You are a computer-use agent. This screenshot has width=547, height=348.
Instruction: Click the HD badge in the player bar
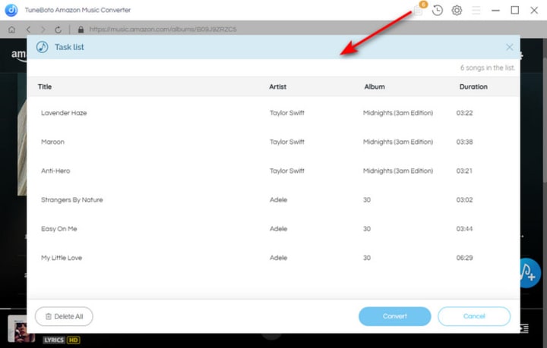(73, 340)
